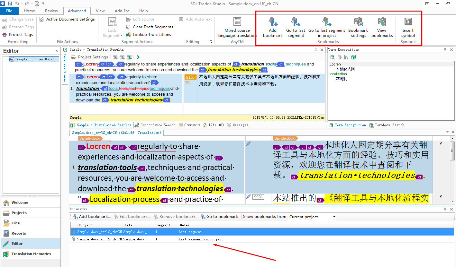Screen dimensions: 456x267
Task: Click Clear Draft Segments
Action: point(150,27)
